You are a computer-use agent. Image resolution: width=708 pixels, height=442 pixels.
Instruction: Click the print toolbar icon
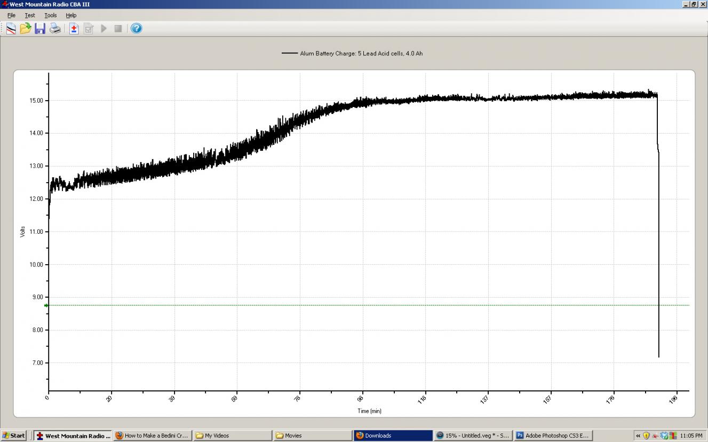point(55,29)
